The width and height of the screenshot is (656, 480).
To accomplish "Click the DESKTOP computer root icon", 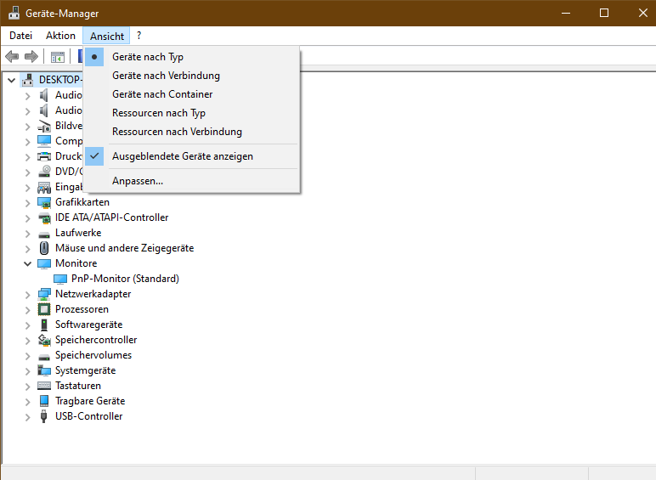I will coord(28,80).
